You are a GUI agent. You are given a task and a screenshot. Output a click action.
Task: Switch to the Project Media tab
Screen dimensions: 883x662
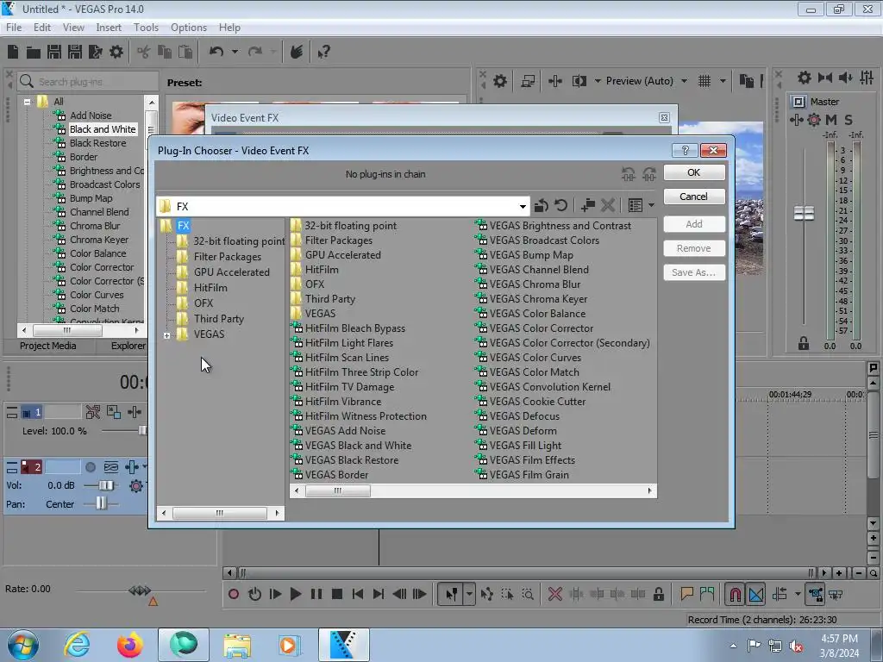[48, 346]
